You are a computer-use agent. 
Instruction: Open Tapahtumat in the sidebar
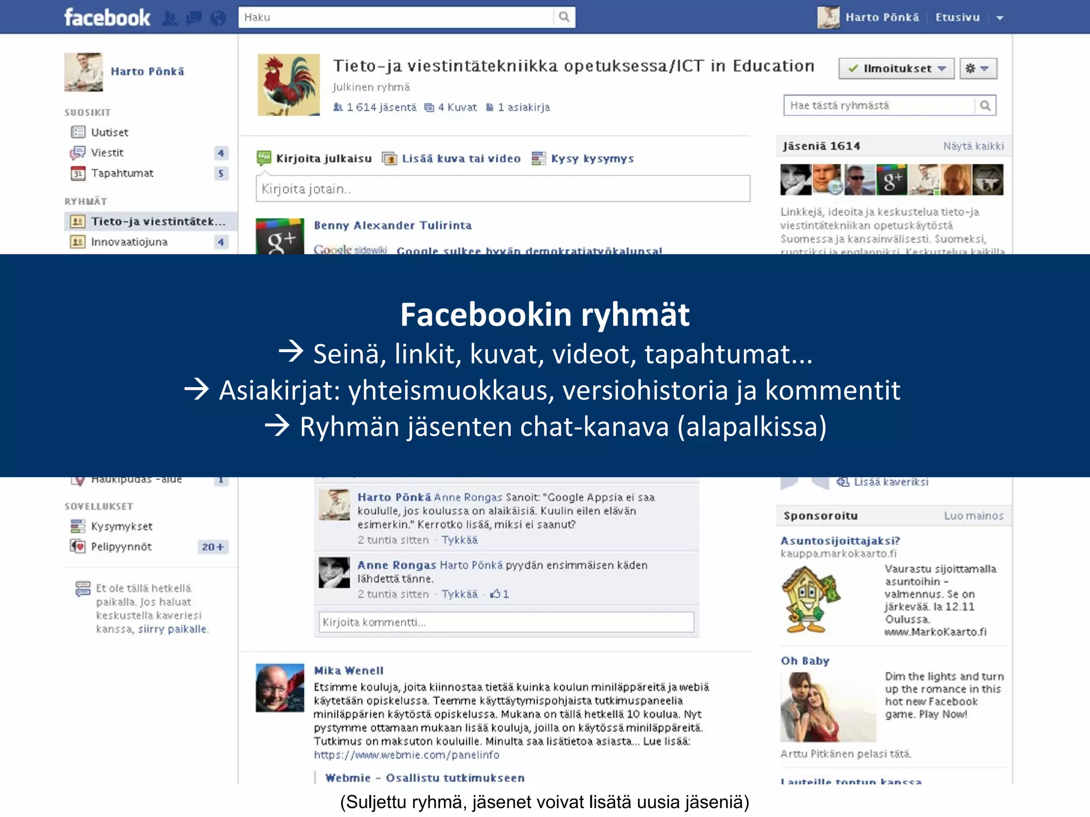(122, 173)
